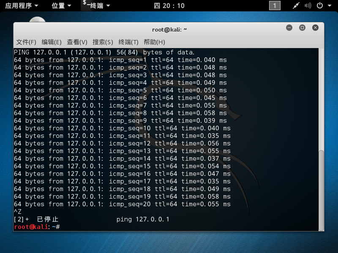Click the ^Z interrupt line

[18, 212]
